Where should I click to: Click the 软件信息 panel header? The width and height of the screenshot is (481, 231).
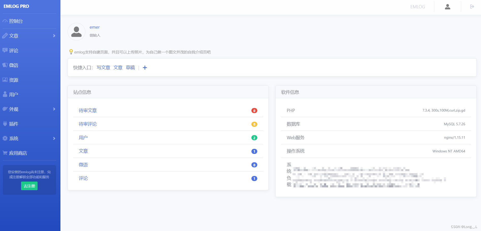click(x=376, y=92)
